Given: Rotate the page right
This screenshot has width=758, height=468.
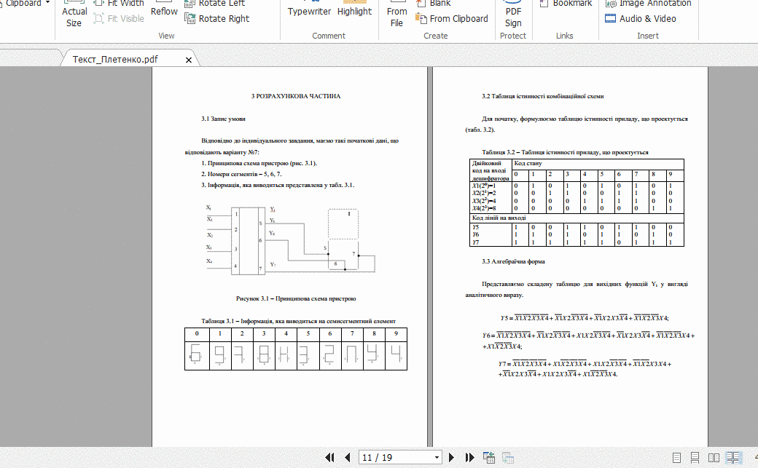Looking at the screenshot, I should (x=217, y=18).
